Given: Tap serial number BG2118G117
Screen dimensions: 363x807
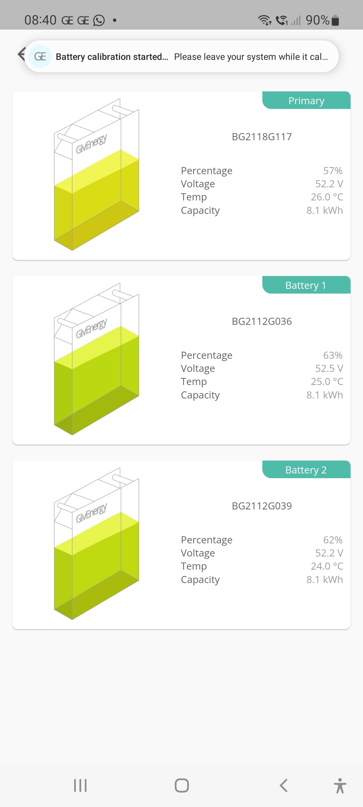Looking at the screenshot, I should tap(262, 137).
